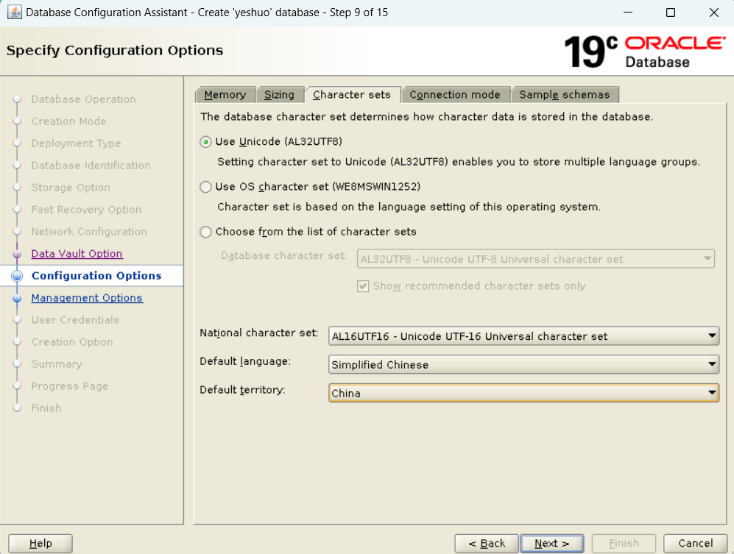
Task: Click the Progress Page step
Action: pyautogui.click(x=70, y=386)
